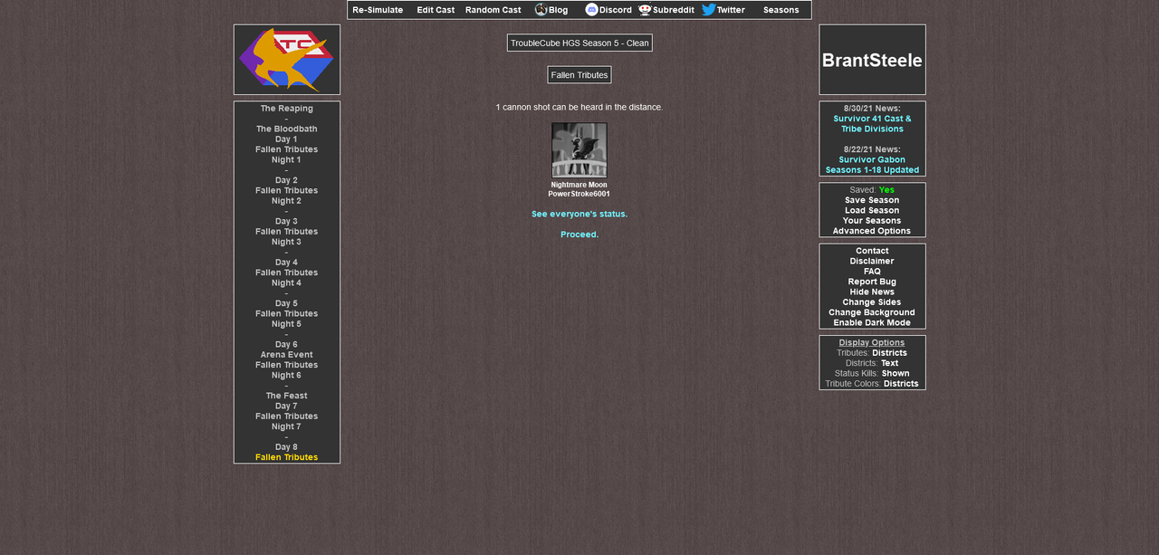1159x555 pixels.
Task: Toggle Tribute Colors set to Districts
Action: pyautogui.click(x=901, y=384)
